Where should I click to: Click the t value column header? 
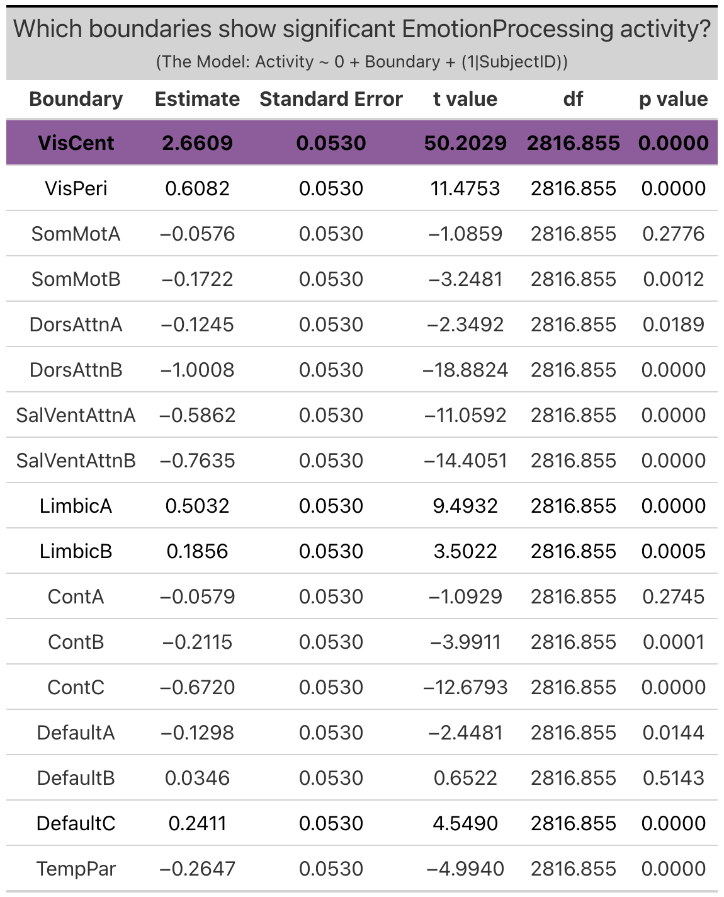click(465, 99)
